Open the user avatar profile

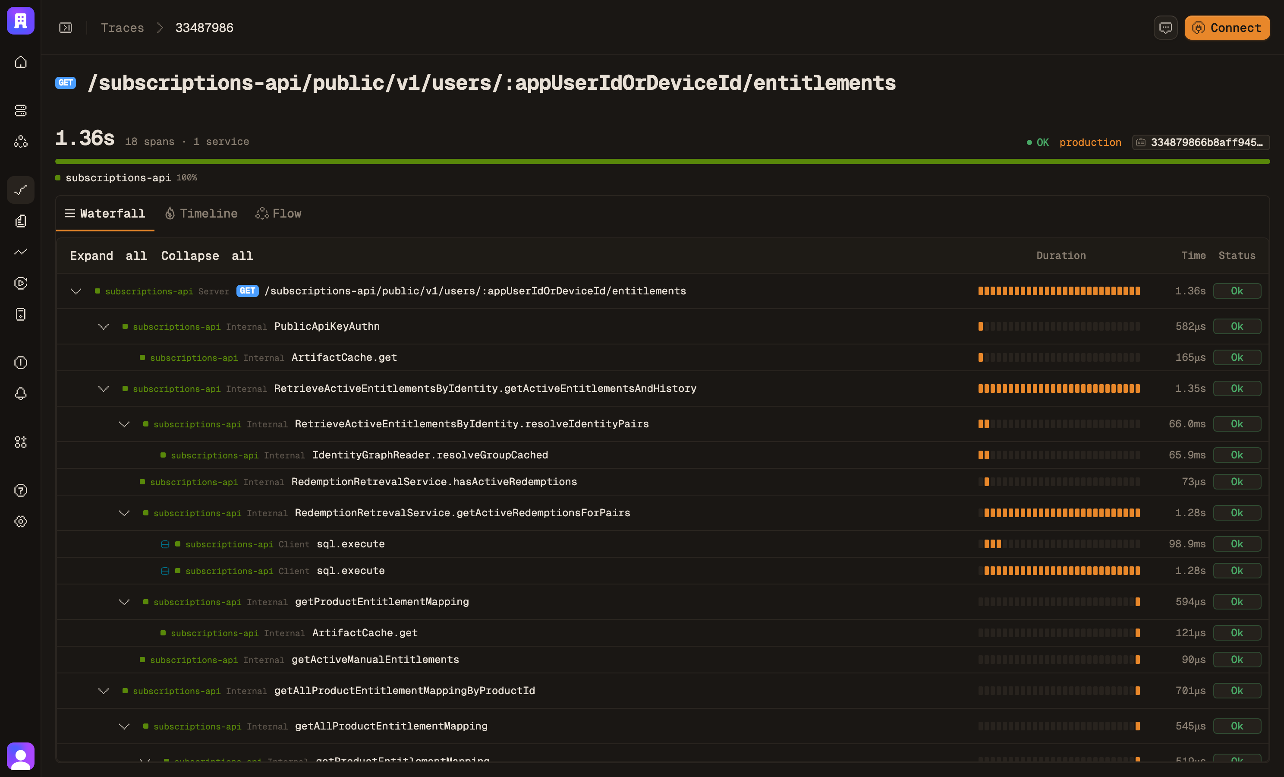(21, 756)
